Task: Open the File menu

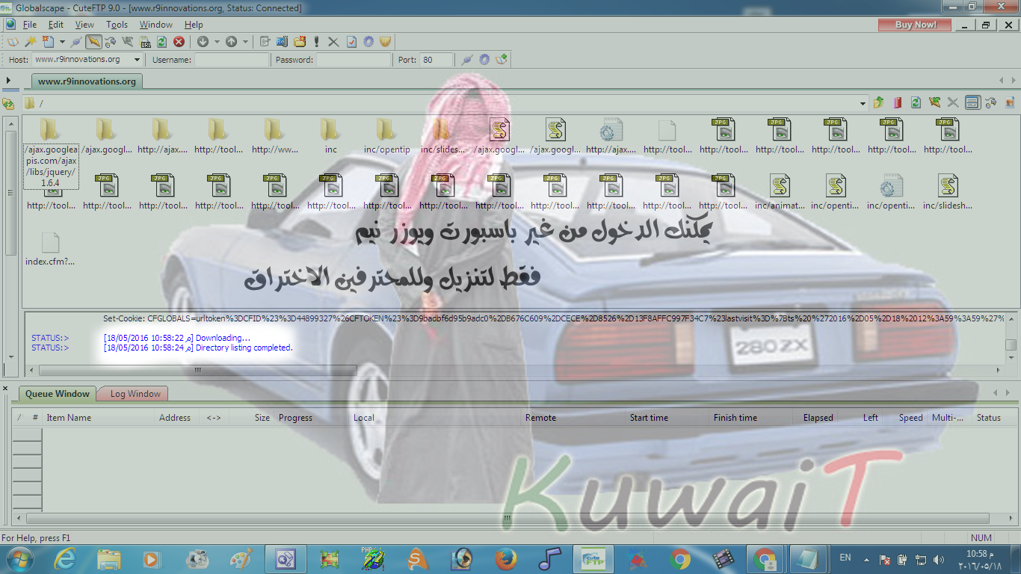Action: [x=30, y=25]
